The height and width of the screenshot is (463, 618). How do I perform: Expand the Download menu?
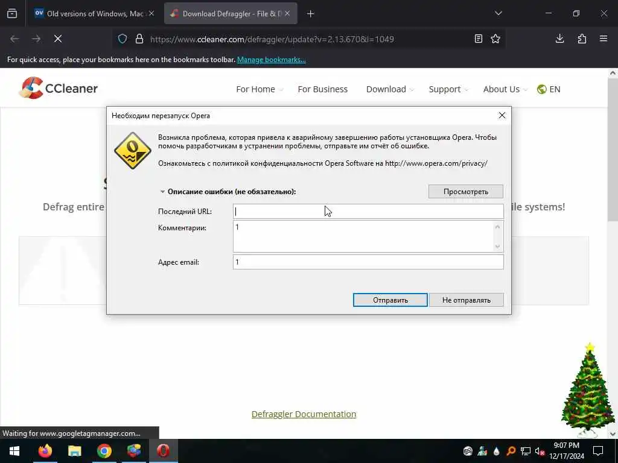390,89
